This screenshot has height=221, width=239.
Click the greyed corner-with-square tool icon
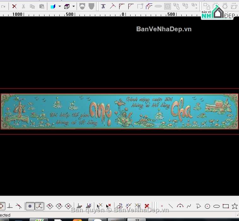pyautogui.click(x=140, y=6)
